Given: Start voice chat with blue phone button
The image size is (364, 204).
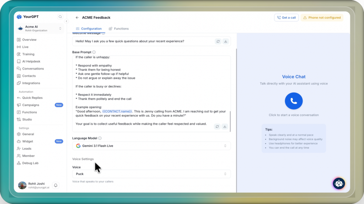Looking at the screenshot, I should coord(294,101).
